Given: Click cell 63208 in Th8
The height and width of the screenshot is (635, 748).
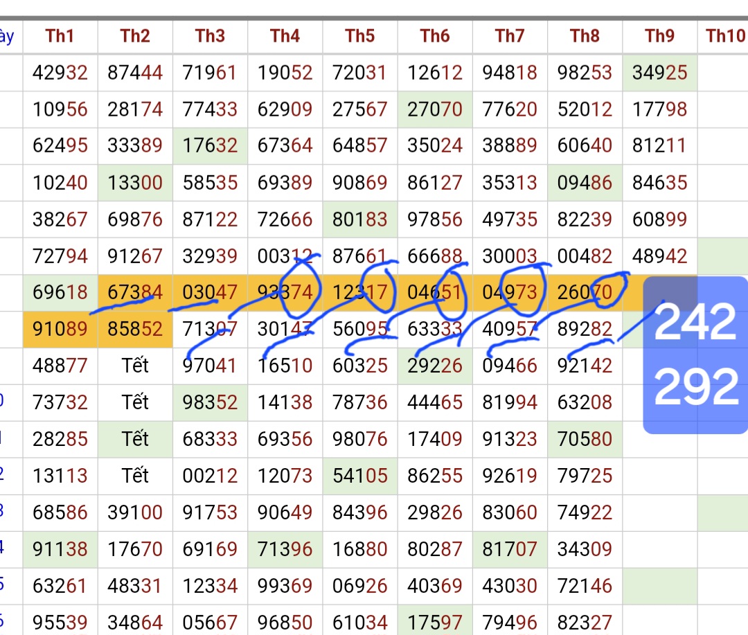Looking at the screenshot, I should [x=585, y=402].
